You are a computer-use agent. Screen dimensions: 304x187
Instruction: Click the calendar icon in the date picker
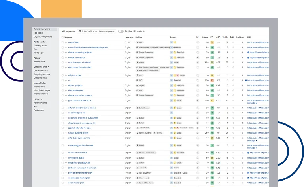pyautogui.click(x=79, y=31)
